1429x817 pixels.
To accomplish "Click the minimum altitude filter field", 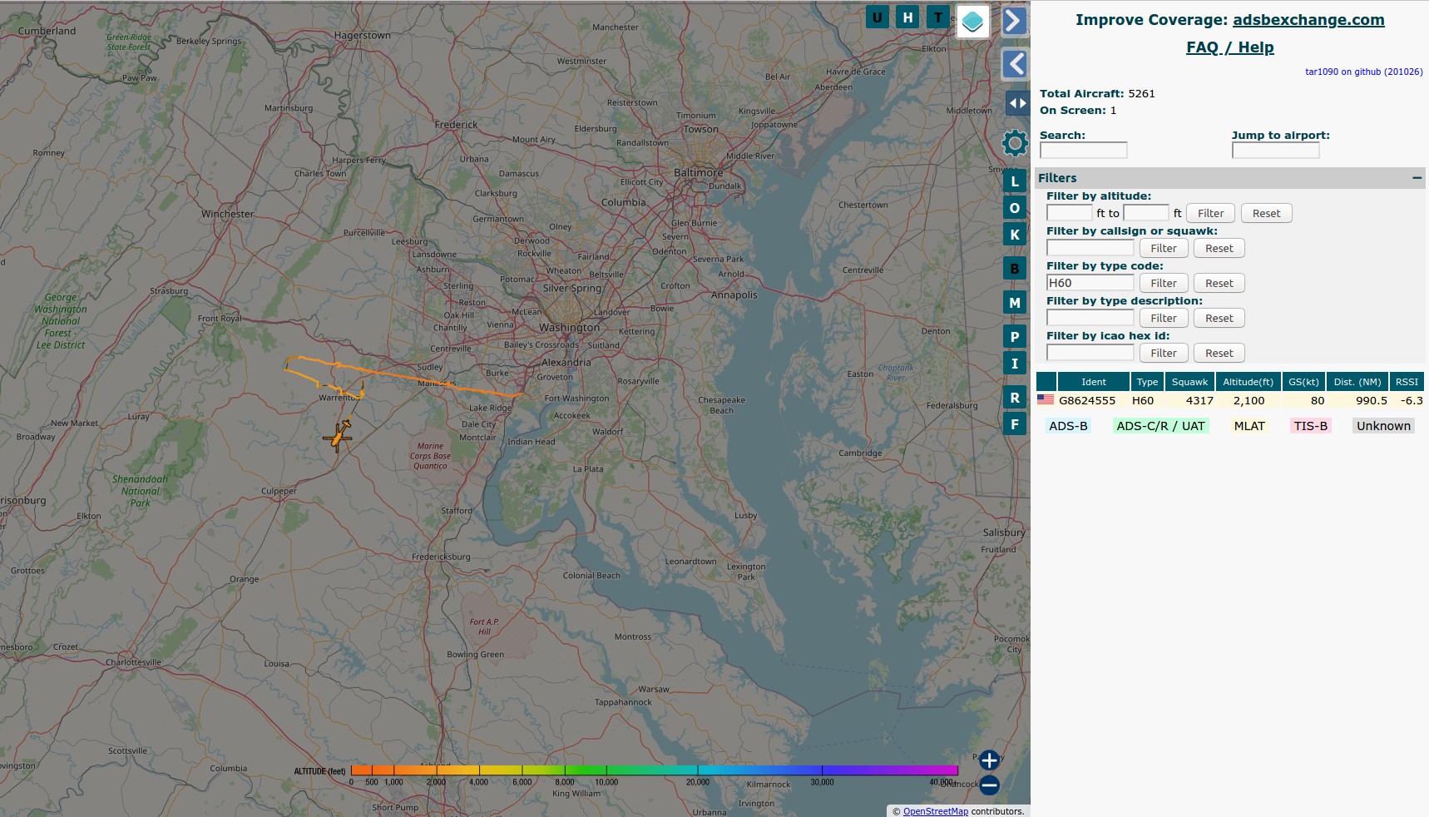I will (1070, 213).
